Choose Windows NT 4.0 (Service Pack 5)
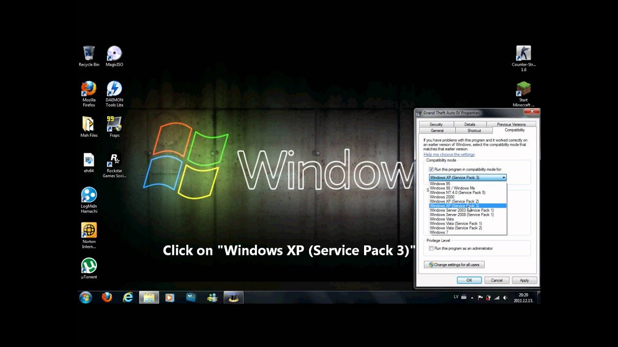The image size is (618, 347). coord(467,192)
